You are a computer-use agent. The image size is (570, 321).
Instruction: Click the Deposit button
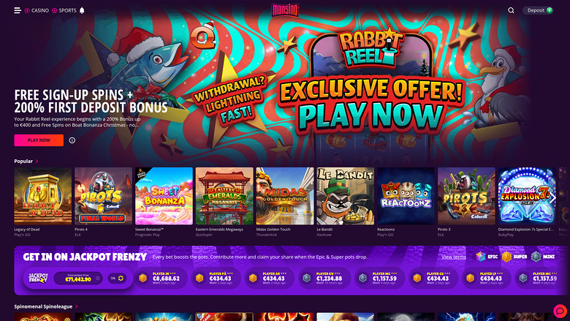pos(538,10)
